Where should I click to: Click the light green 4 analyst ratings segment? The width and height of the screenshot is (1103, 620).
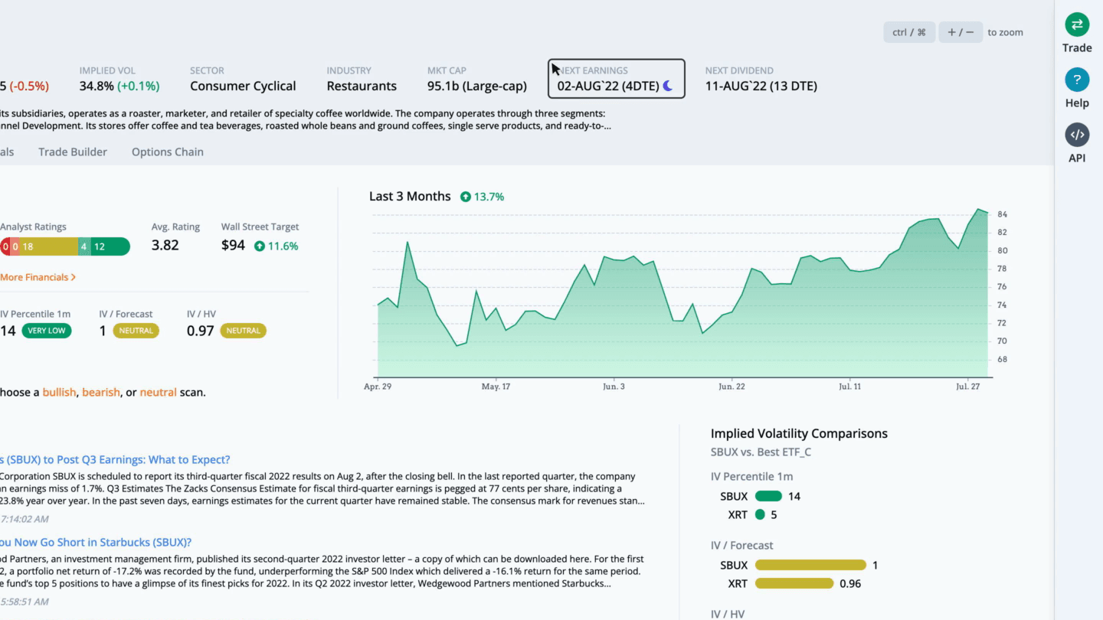pyautogui.click(x=84, y=246)
